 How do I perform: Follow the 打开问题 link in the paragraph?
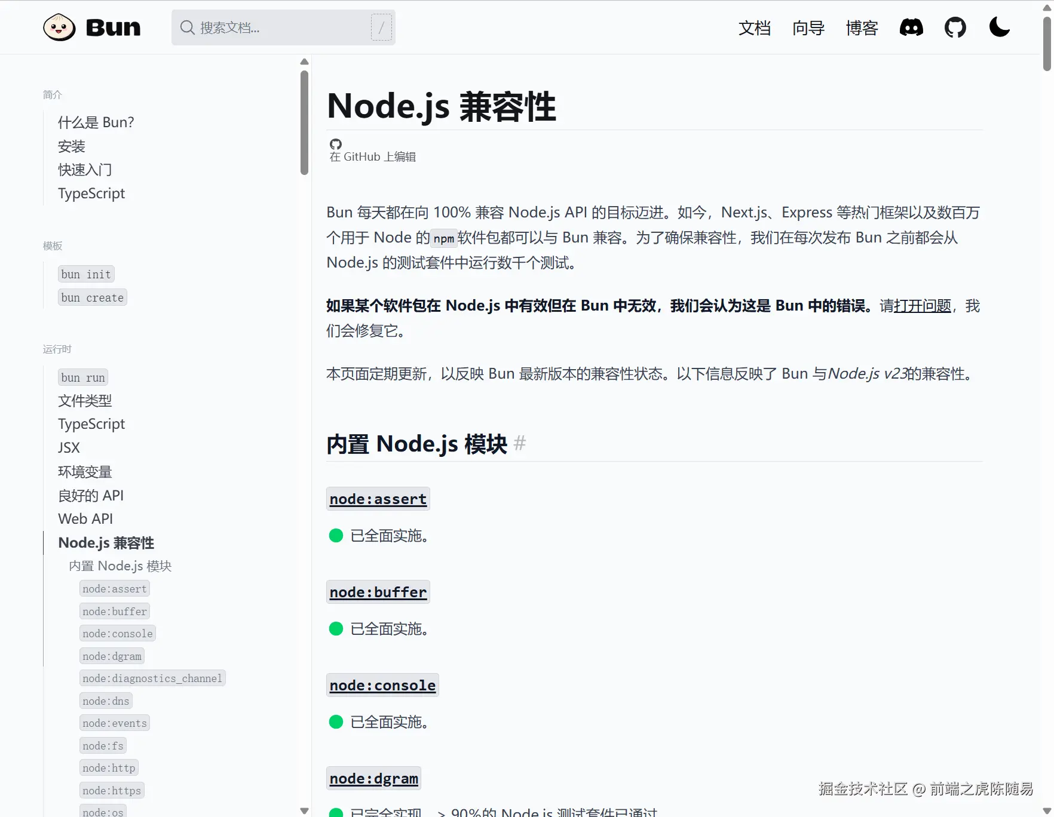[x=921, y=306]
